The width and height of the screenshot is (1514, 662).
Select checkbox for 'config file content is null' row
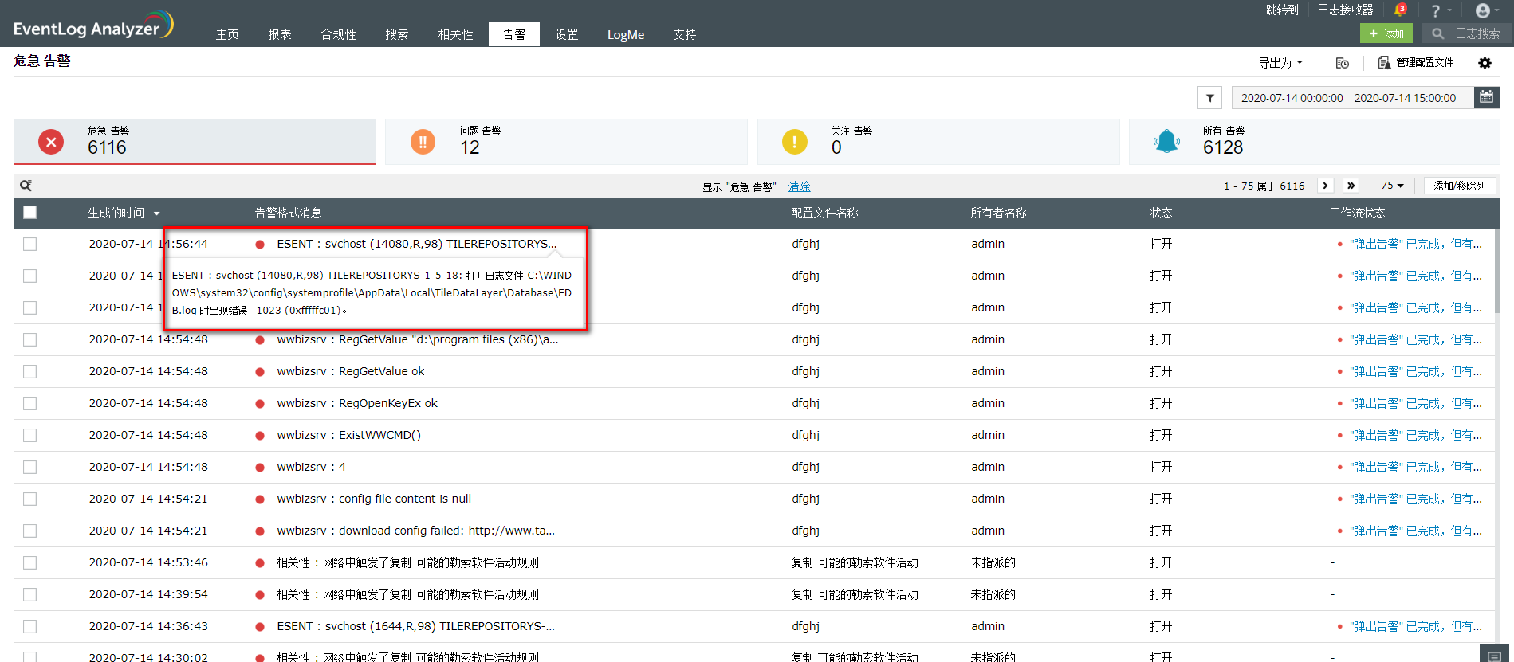coord(30,499)
